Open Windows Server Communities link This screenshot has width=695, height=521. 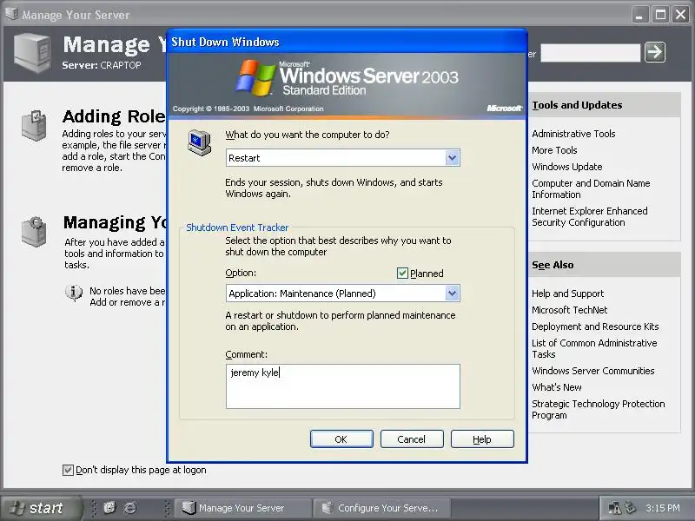[593, 371]
